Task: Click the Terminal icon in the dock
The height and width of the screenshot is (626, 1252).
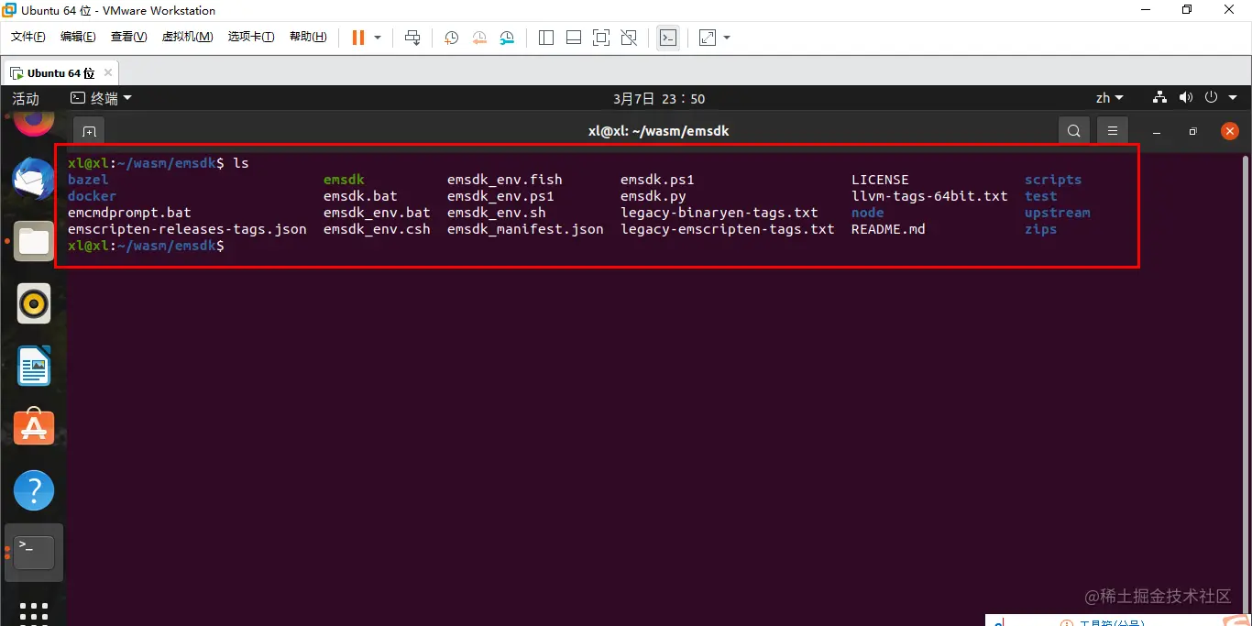Action: coord(34,552)
